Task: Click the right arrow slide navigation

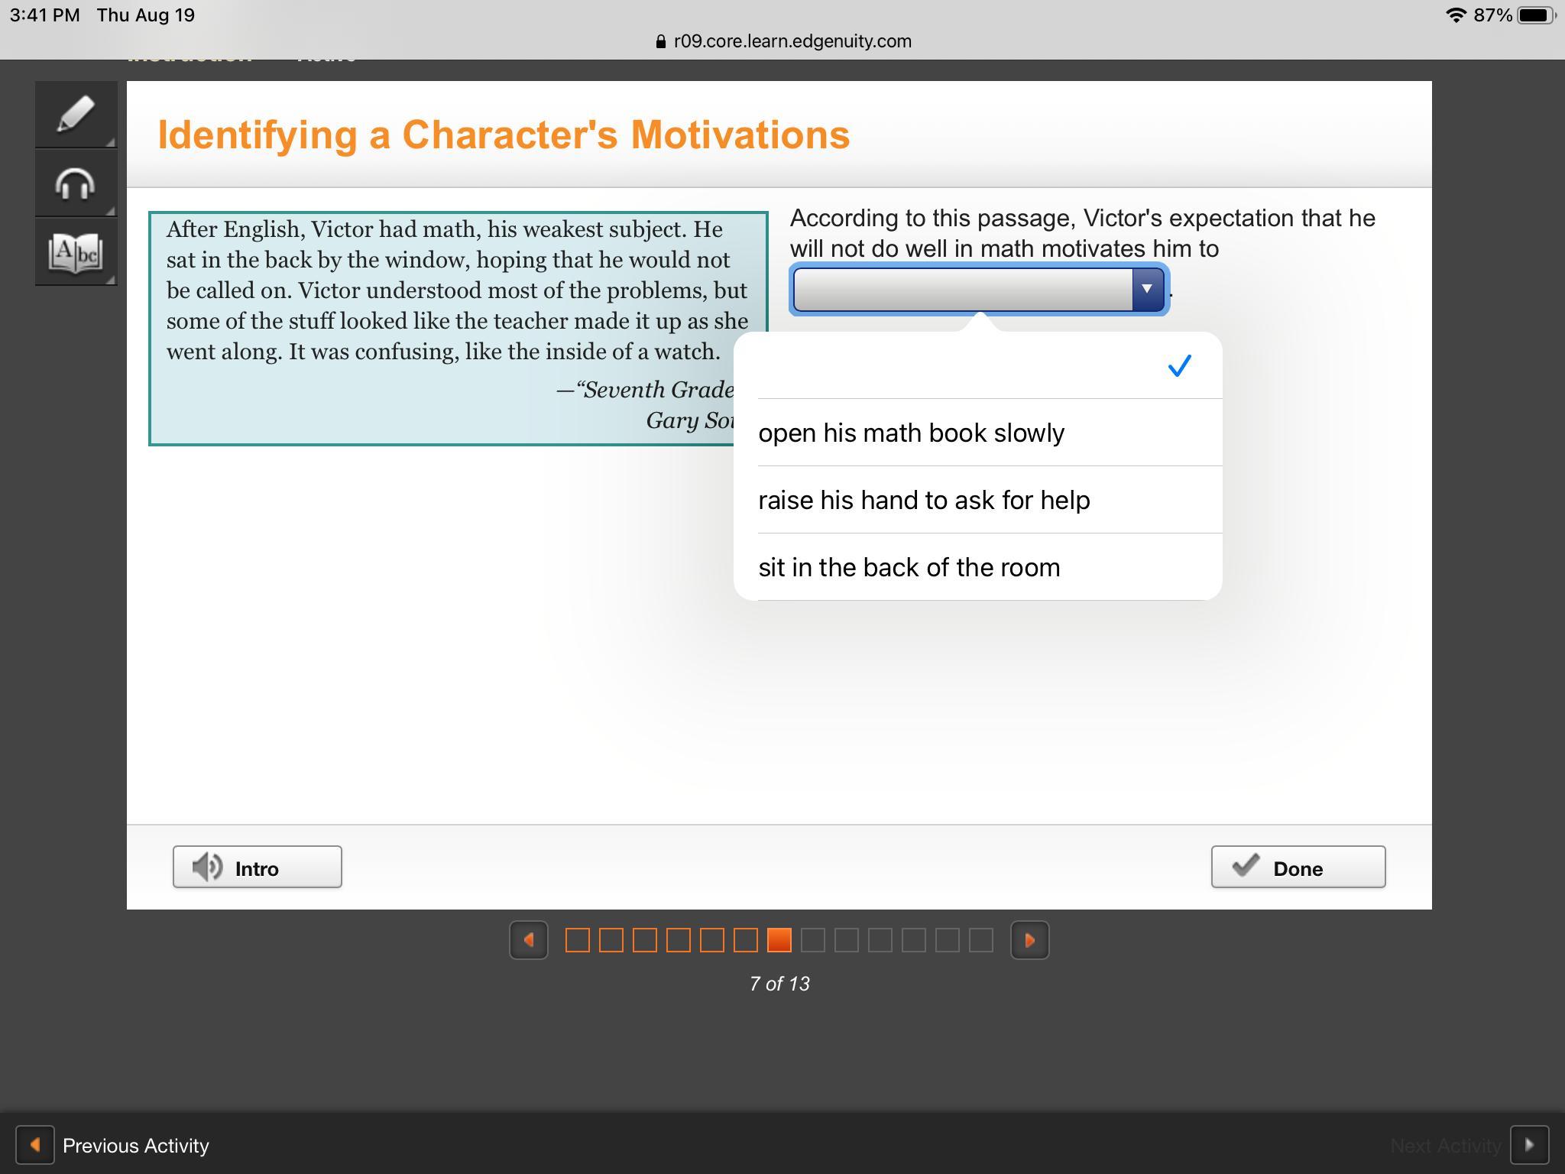Action: pyautogui.click(x=1029, y=940)
